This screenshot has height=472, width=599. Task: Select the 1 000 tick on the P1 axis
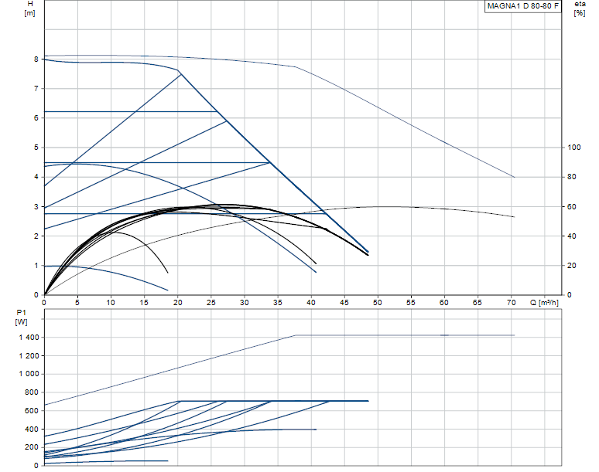(29, 374)
